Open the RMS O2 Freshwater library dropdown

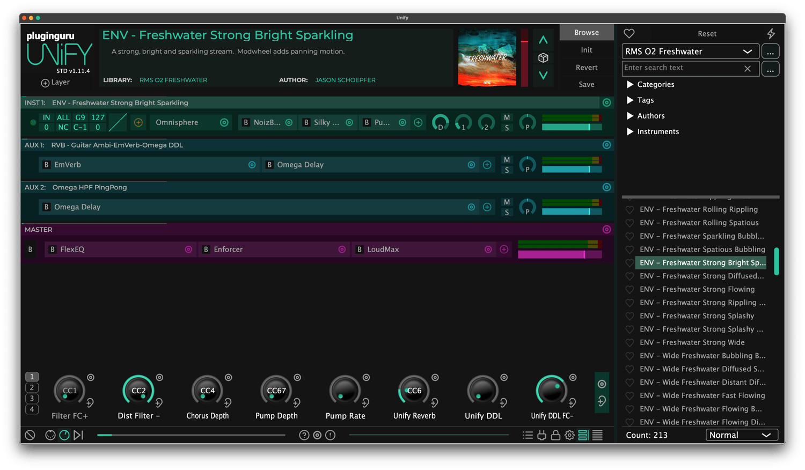coord(690,52)
